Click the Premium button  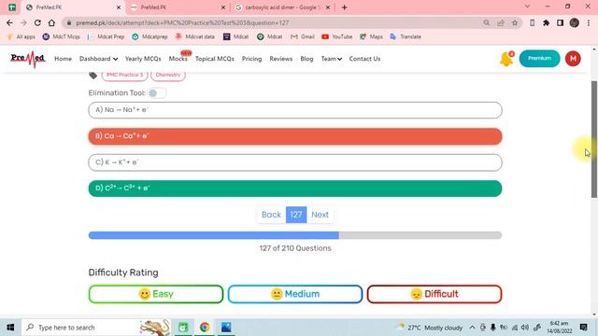539,58
